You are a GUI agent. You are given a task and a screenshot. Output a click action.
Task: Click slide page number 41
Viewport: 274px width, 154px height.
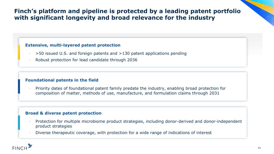[259, 148]
